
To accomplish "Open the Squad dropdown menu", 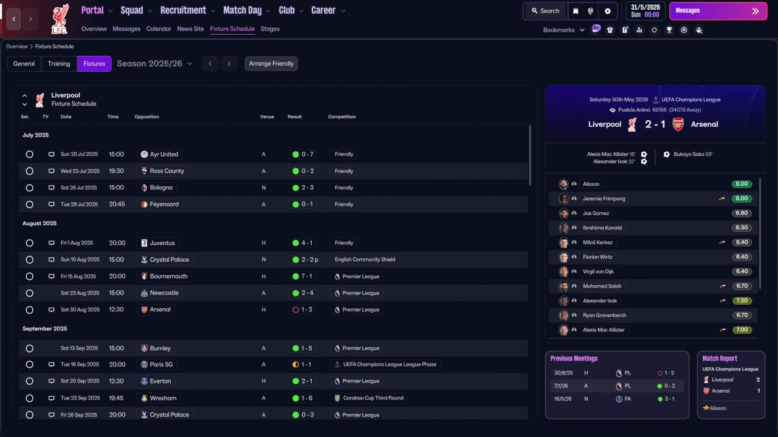I will point(136,10).
